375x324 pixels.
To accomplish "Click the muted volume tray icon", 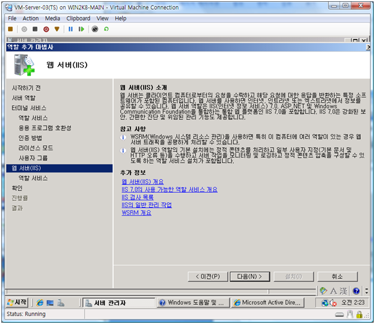I will pos(333,303).
